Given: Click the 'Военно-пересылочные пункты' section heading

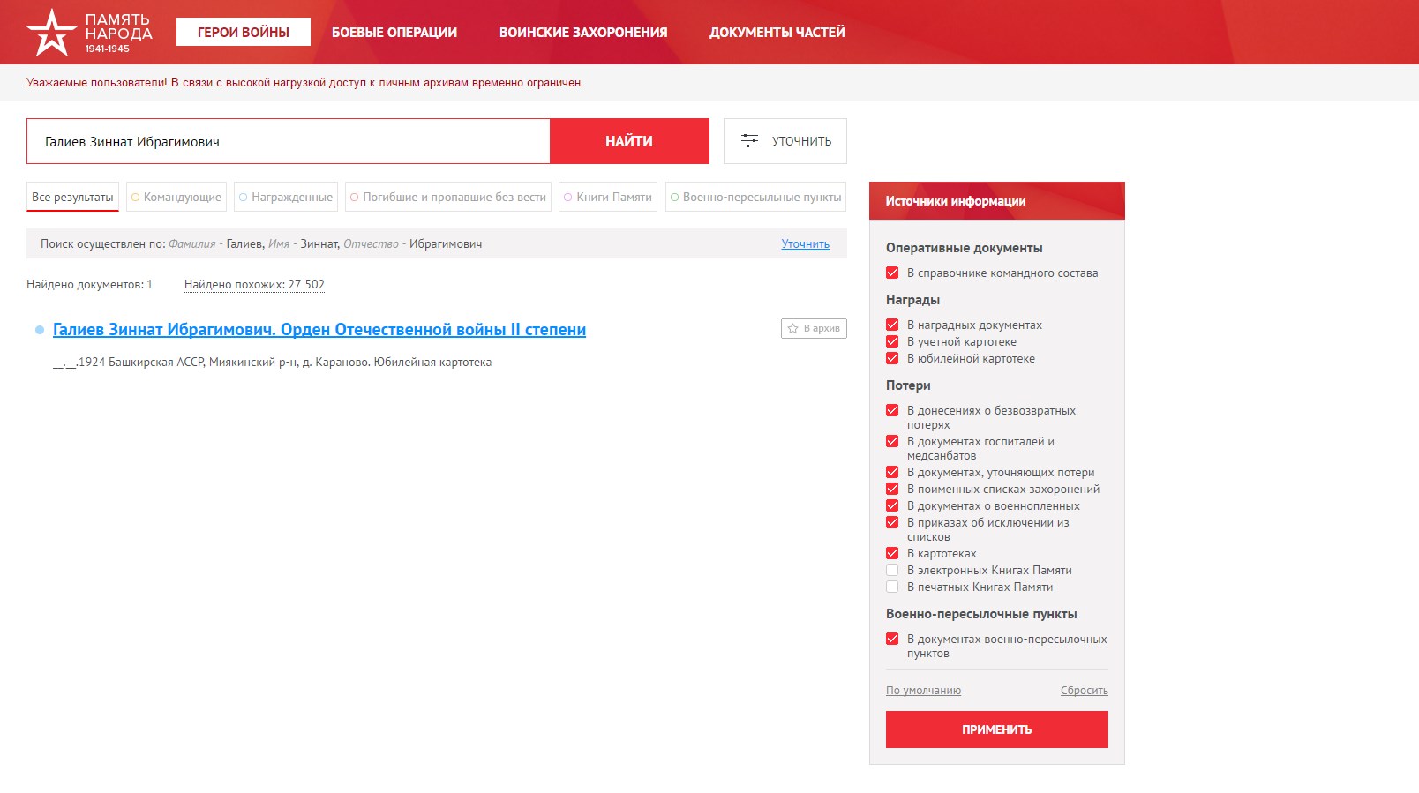Looking at the screenshot, I should 981,614.
